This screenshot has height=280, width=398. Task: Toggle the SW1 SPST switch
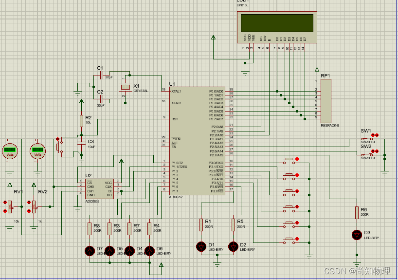tap(366, 139)
